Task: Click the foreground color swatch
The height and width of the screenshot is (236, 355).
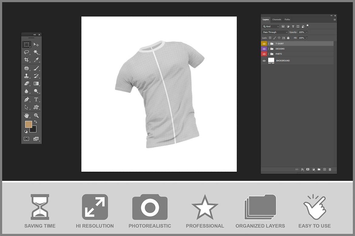Action: tap(28, 124)
